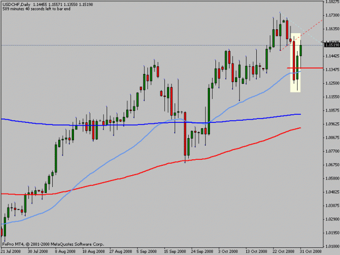Viewport: 340px width, 255px height.
Task: Click the price axis label 1.11550
Action: (332, 97)
